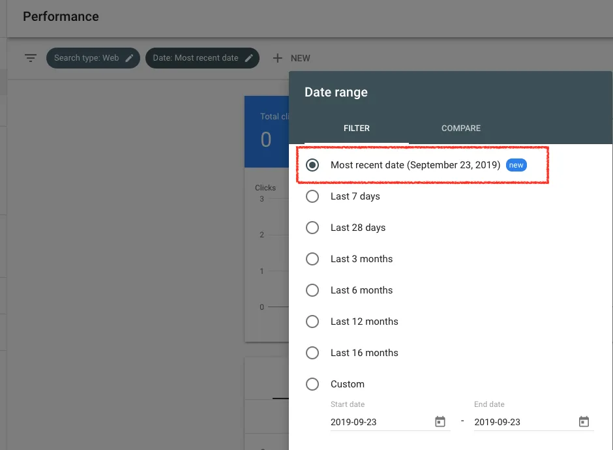Choose Last 28 days radio option
613x450 pixels.
(312, 228)
